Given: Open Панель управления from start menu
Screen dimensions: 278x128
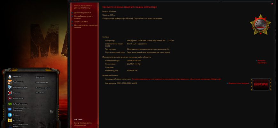Looking at the screenshot, I should pyautogui.click(x=43, y=88).
